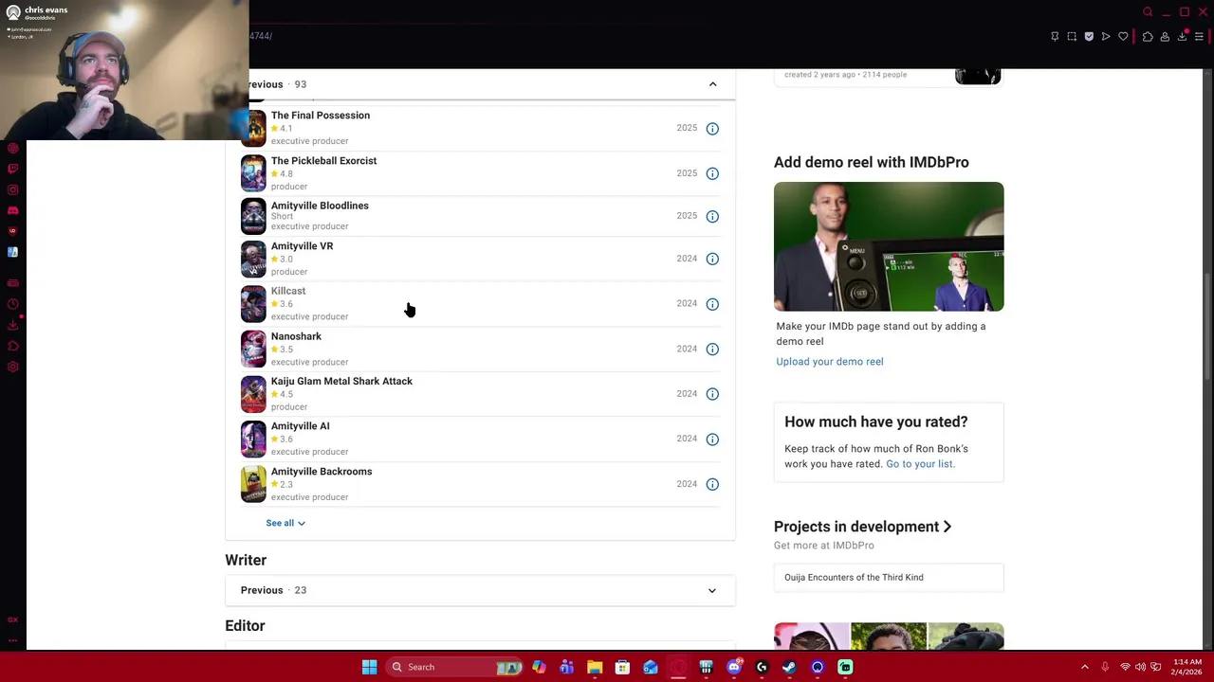
Task: Collapse the Previous 93 producer section
Action: (712, 84)
